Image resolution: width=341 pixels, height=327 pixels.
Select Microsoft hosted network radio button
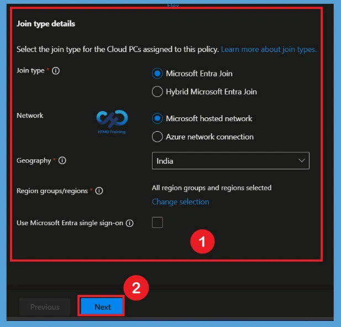[x=157, y=118]
